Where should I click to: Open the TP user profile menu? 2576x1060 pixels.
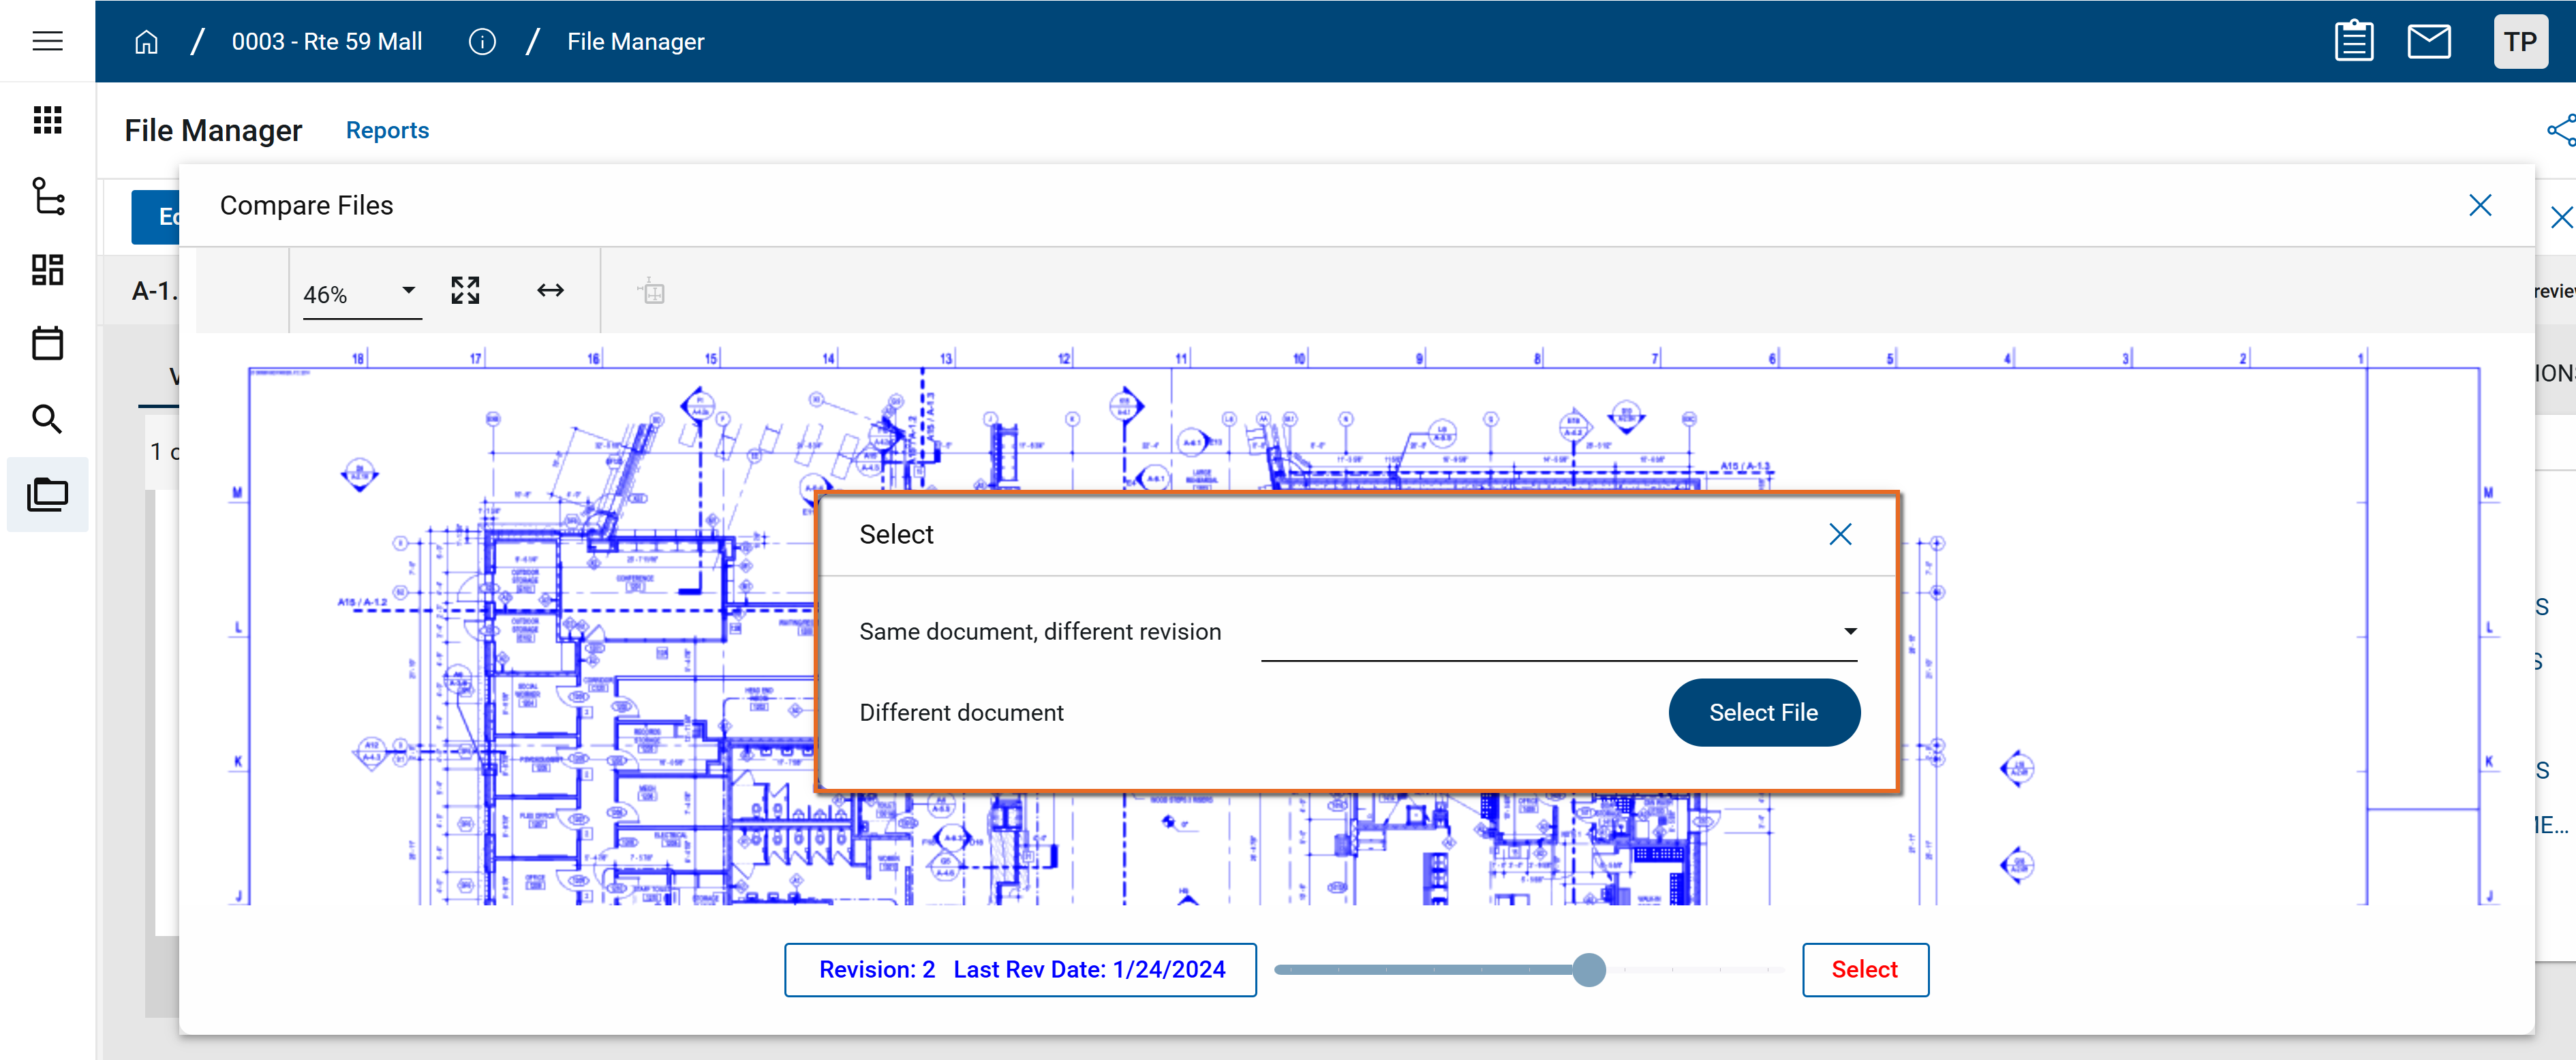click(x=2519, y=42)
